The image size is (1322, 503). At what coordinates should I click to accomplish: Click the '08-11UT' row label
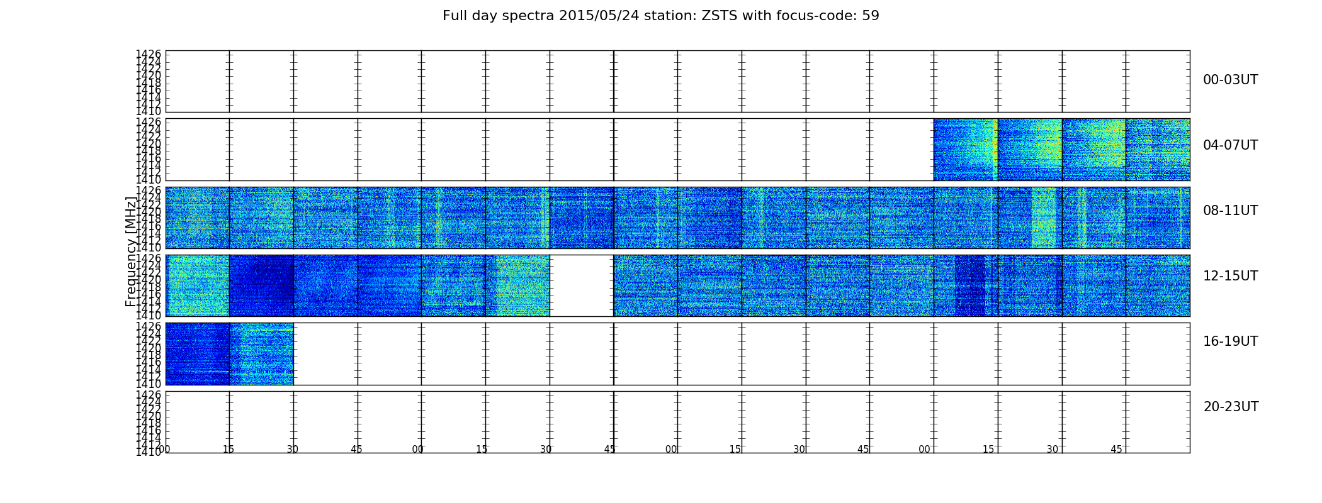[1230, 211]
